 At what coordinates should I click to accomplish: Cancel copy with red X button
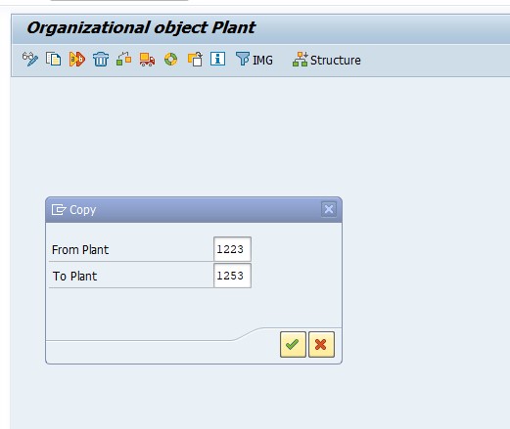(x=321, y=344)
